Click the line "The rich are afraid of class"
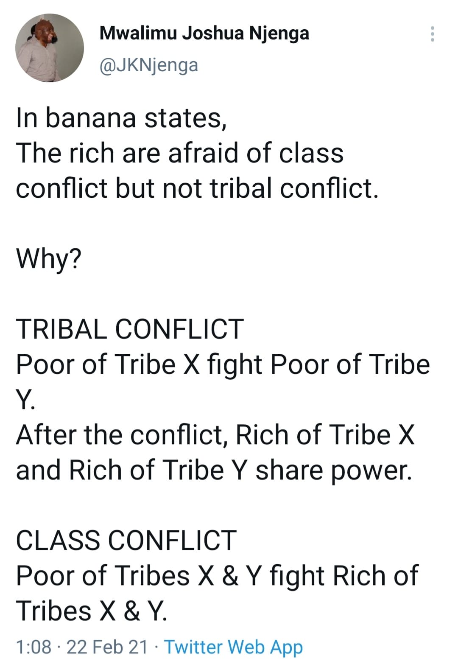The height and width of the screenshot is (667, 458). (x=180, y=153)
